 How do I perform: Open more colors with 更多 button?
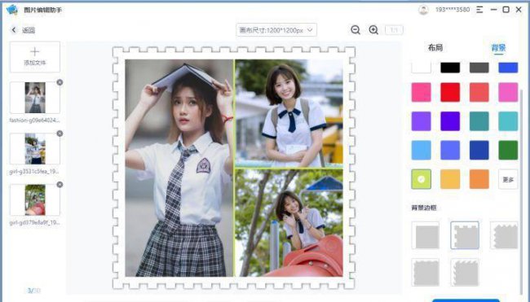[x=508, y=179]
